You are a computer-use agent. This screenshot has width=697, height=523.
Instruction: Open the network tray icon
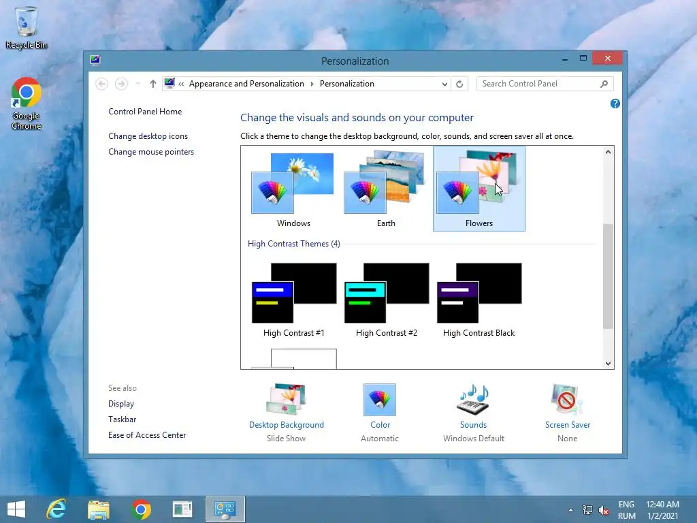pyautogui.click(x=587, y=510)
